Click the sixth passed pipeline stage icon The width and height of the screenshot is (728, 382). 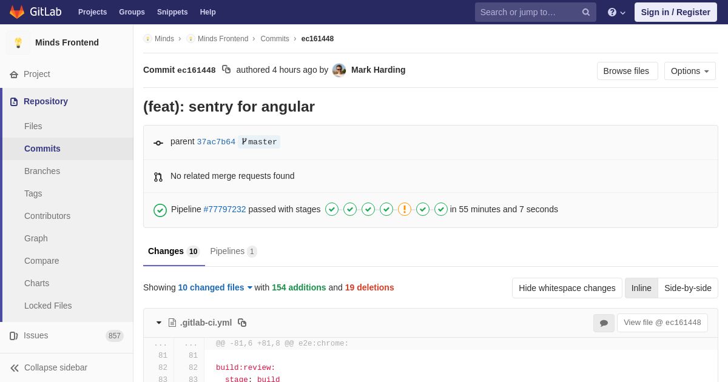pyautogui.click(x=423, y=209)
